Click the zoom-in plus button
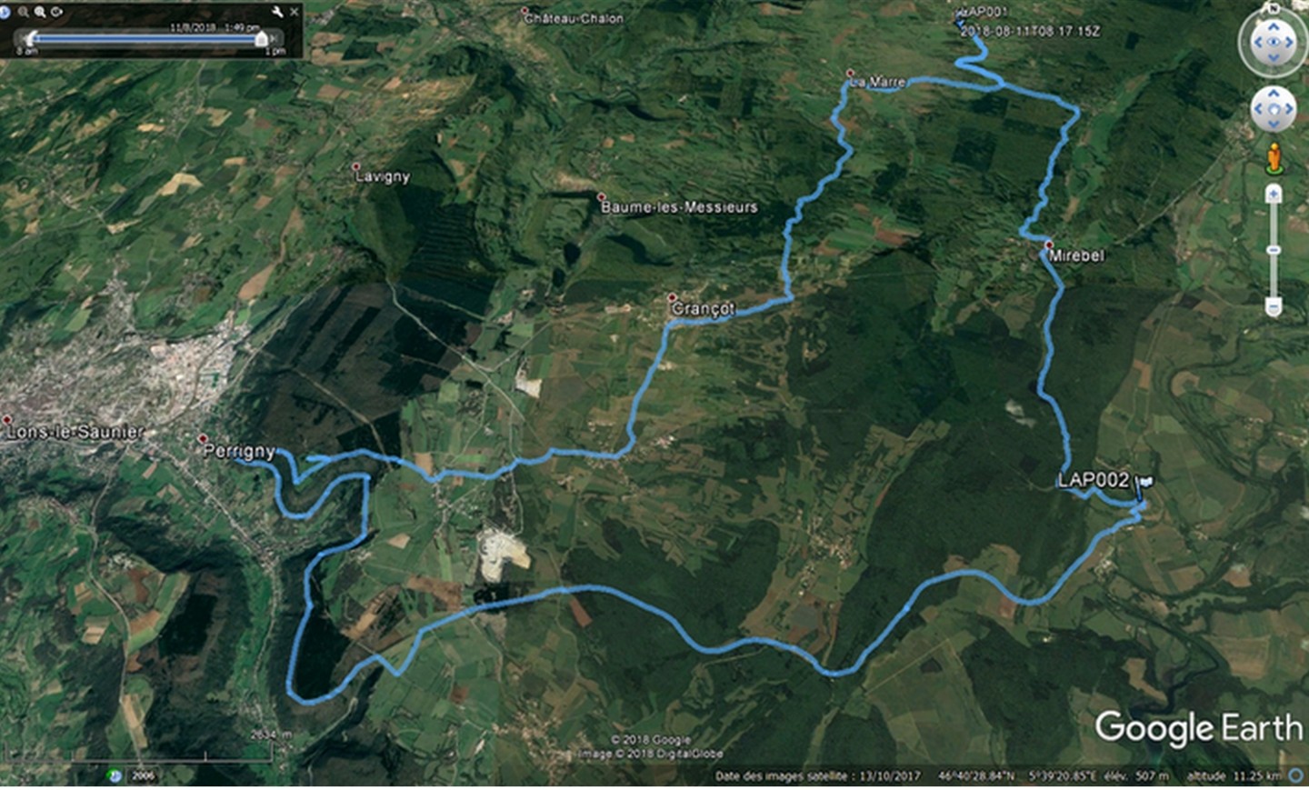The width and height of the screenshot is (1309, 790). point(1274,194)
